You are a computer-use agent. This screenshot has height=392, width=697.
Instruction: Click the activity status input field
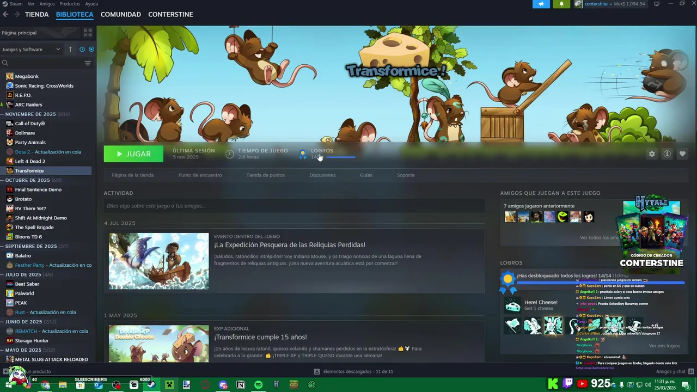tap(294, 206)
